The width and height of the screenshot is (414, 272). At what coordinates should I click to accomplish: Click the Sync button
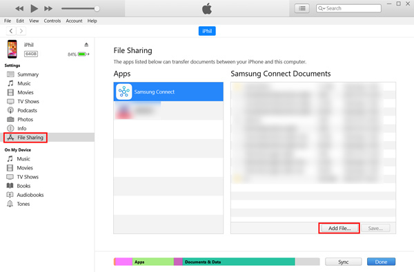point(343,262)
